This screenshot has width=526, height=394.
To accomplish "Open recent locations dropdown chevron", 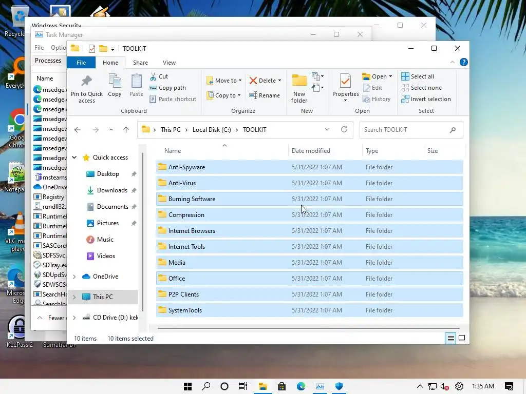I will [x=111, y=130].
